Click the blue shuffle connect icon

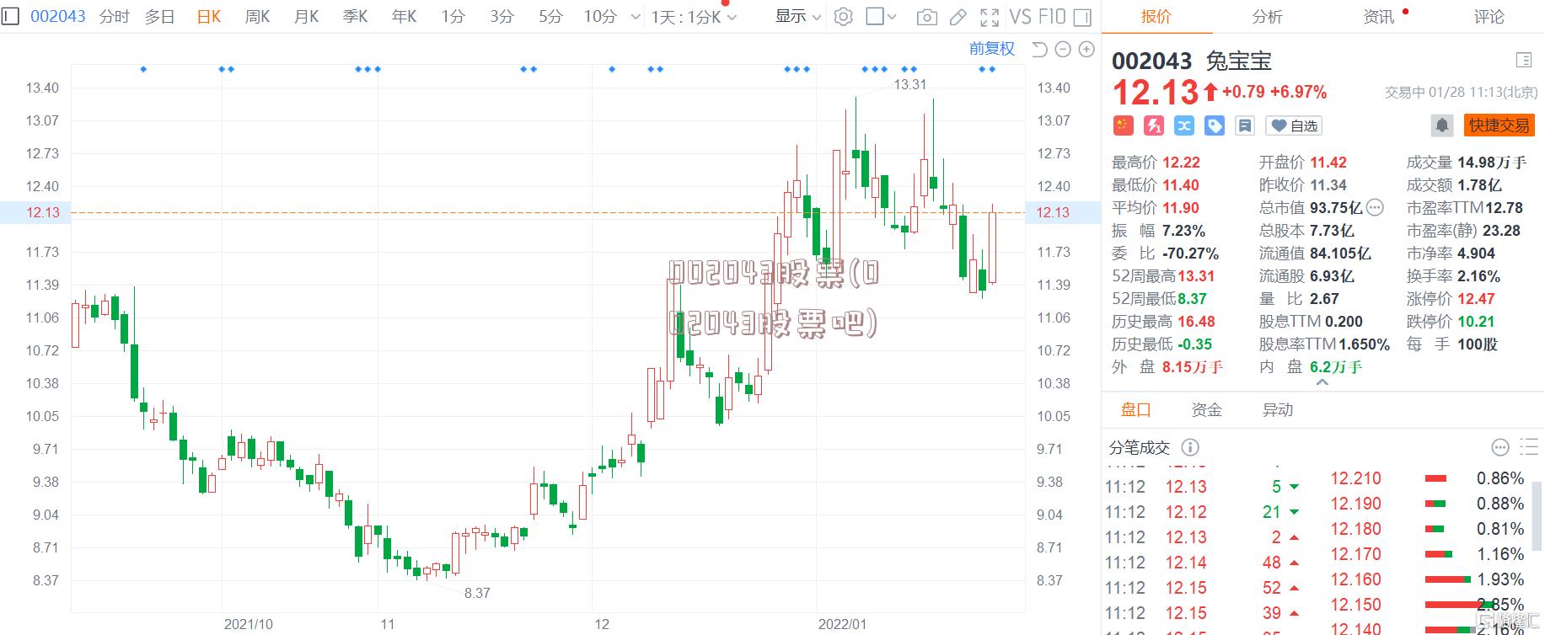[x=1184, y=125]
